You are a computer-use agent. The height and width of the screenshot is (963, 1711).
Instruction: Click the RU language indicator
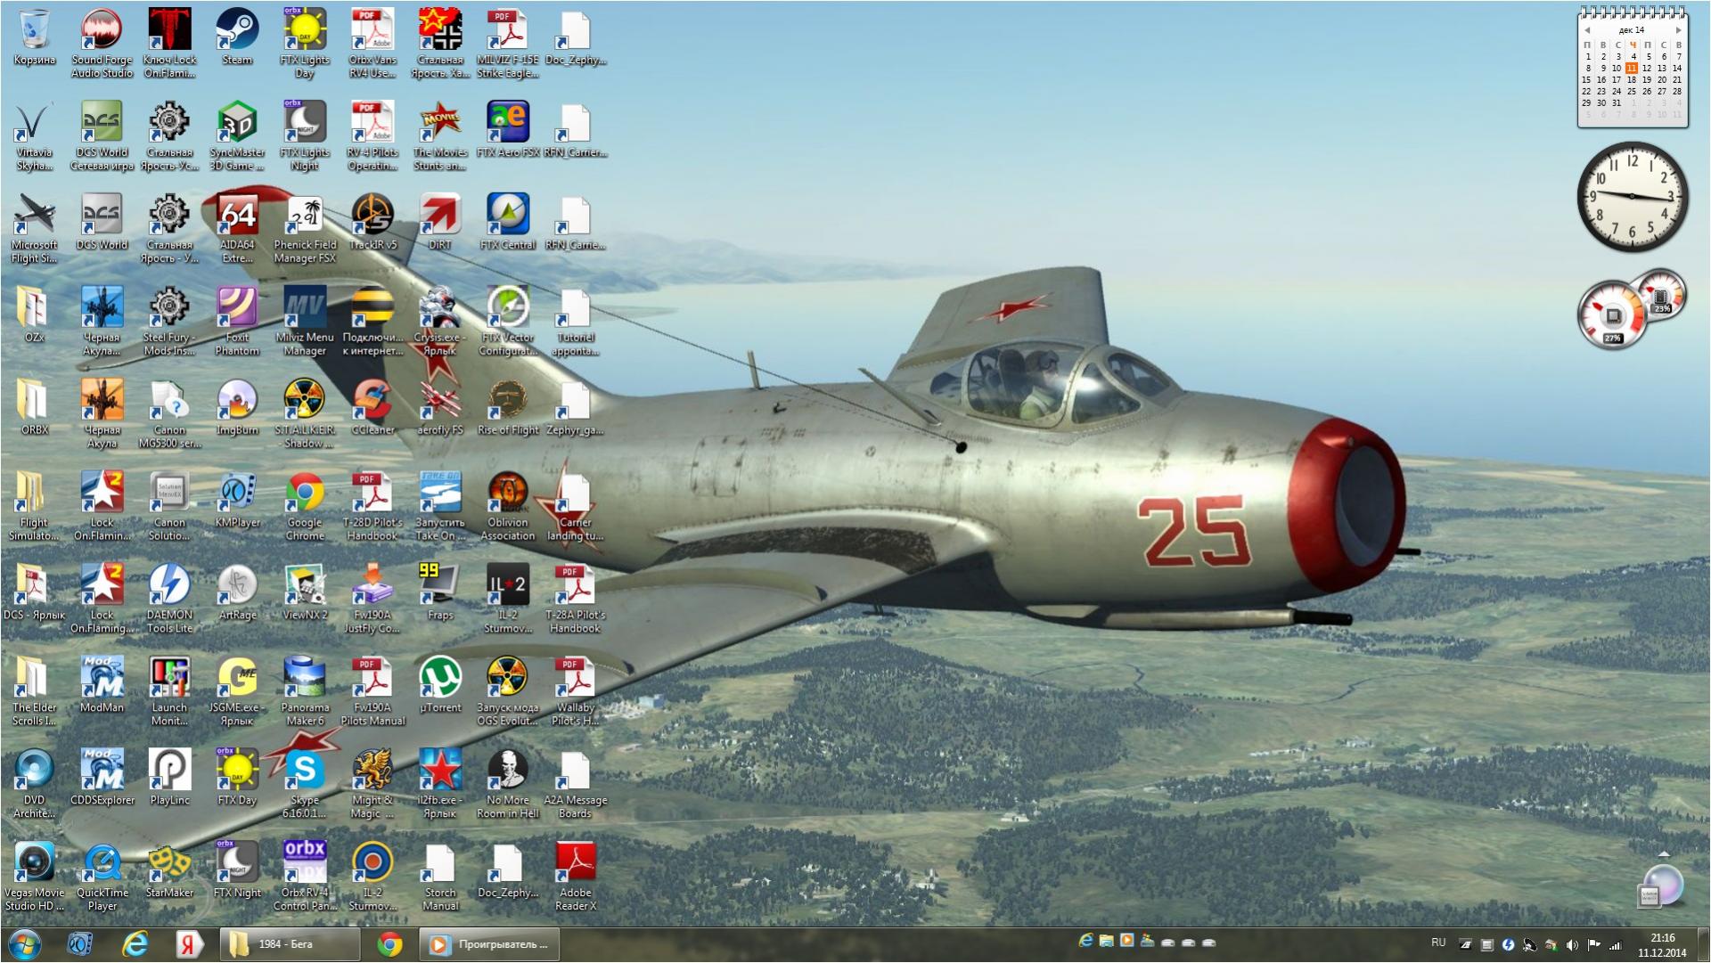click(1438, 943)
